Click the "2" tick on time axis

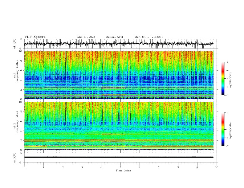63,167
